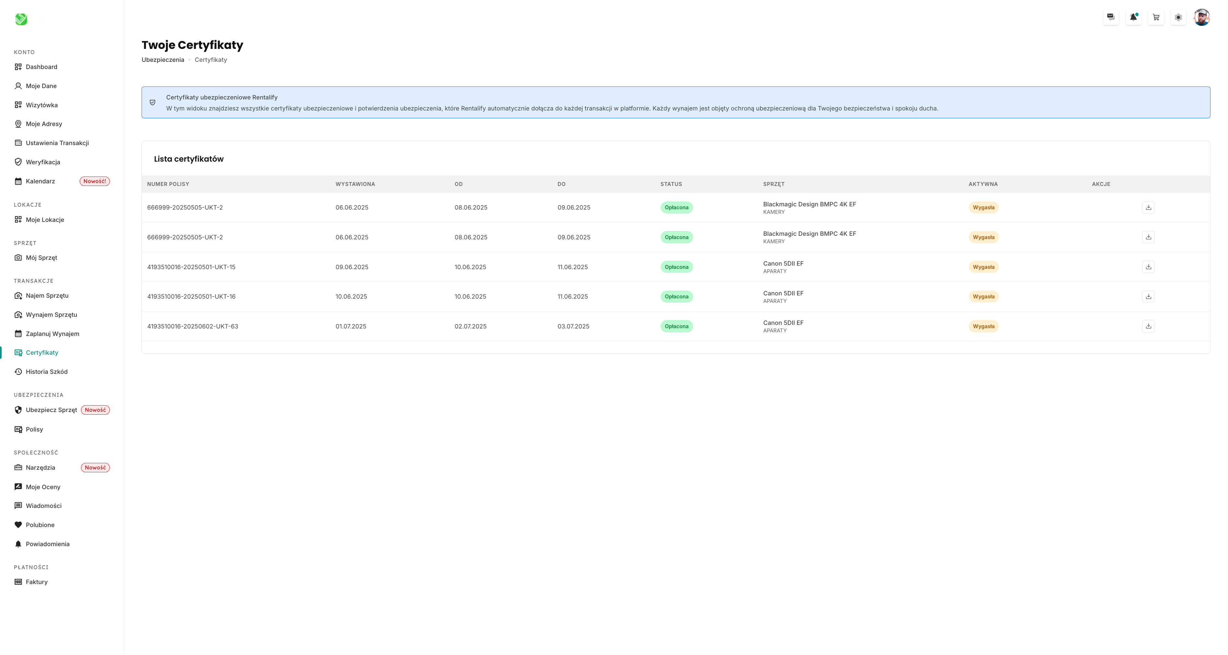This screenshot has height=655, width=1228.
Task: Open Faktury in payments section
Action: click(x=37, y=581)
